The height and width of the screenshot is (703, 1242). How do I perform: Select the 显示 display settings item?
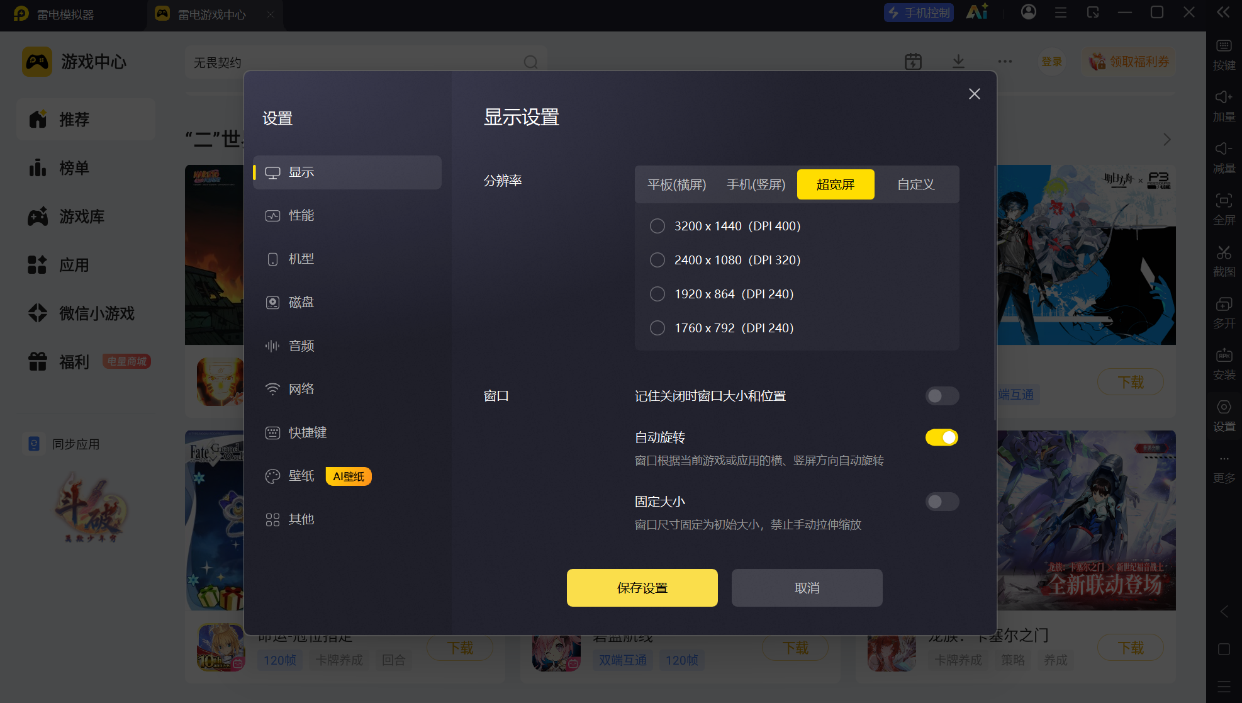[x=347, y=172]
